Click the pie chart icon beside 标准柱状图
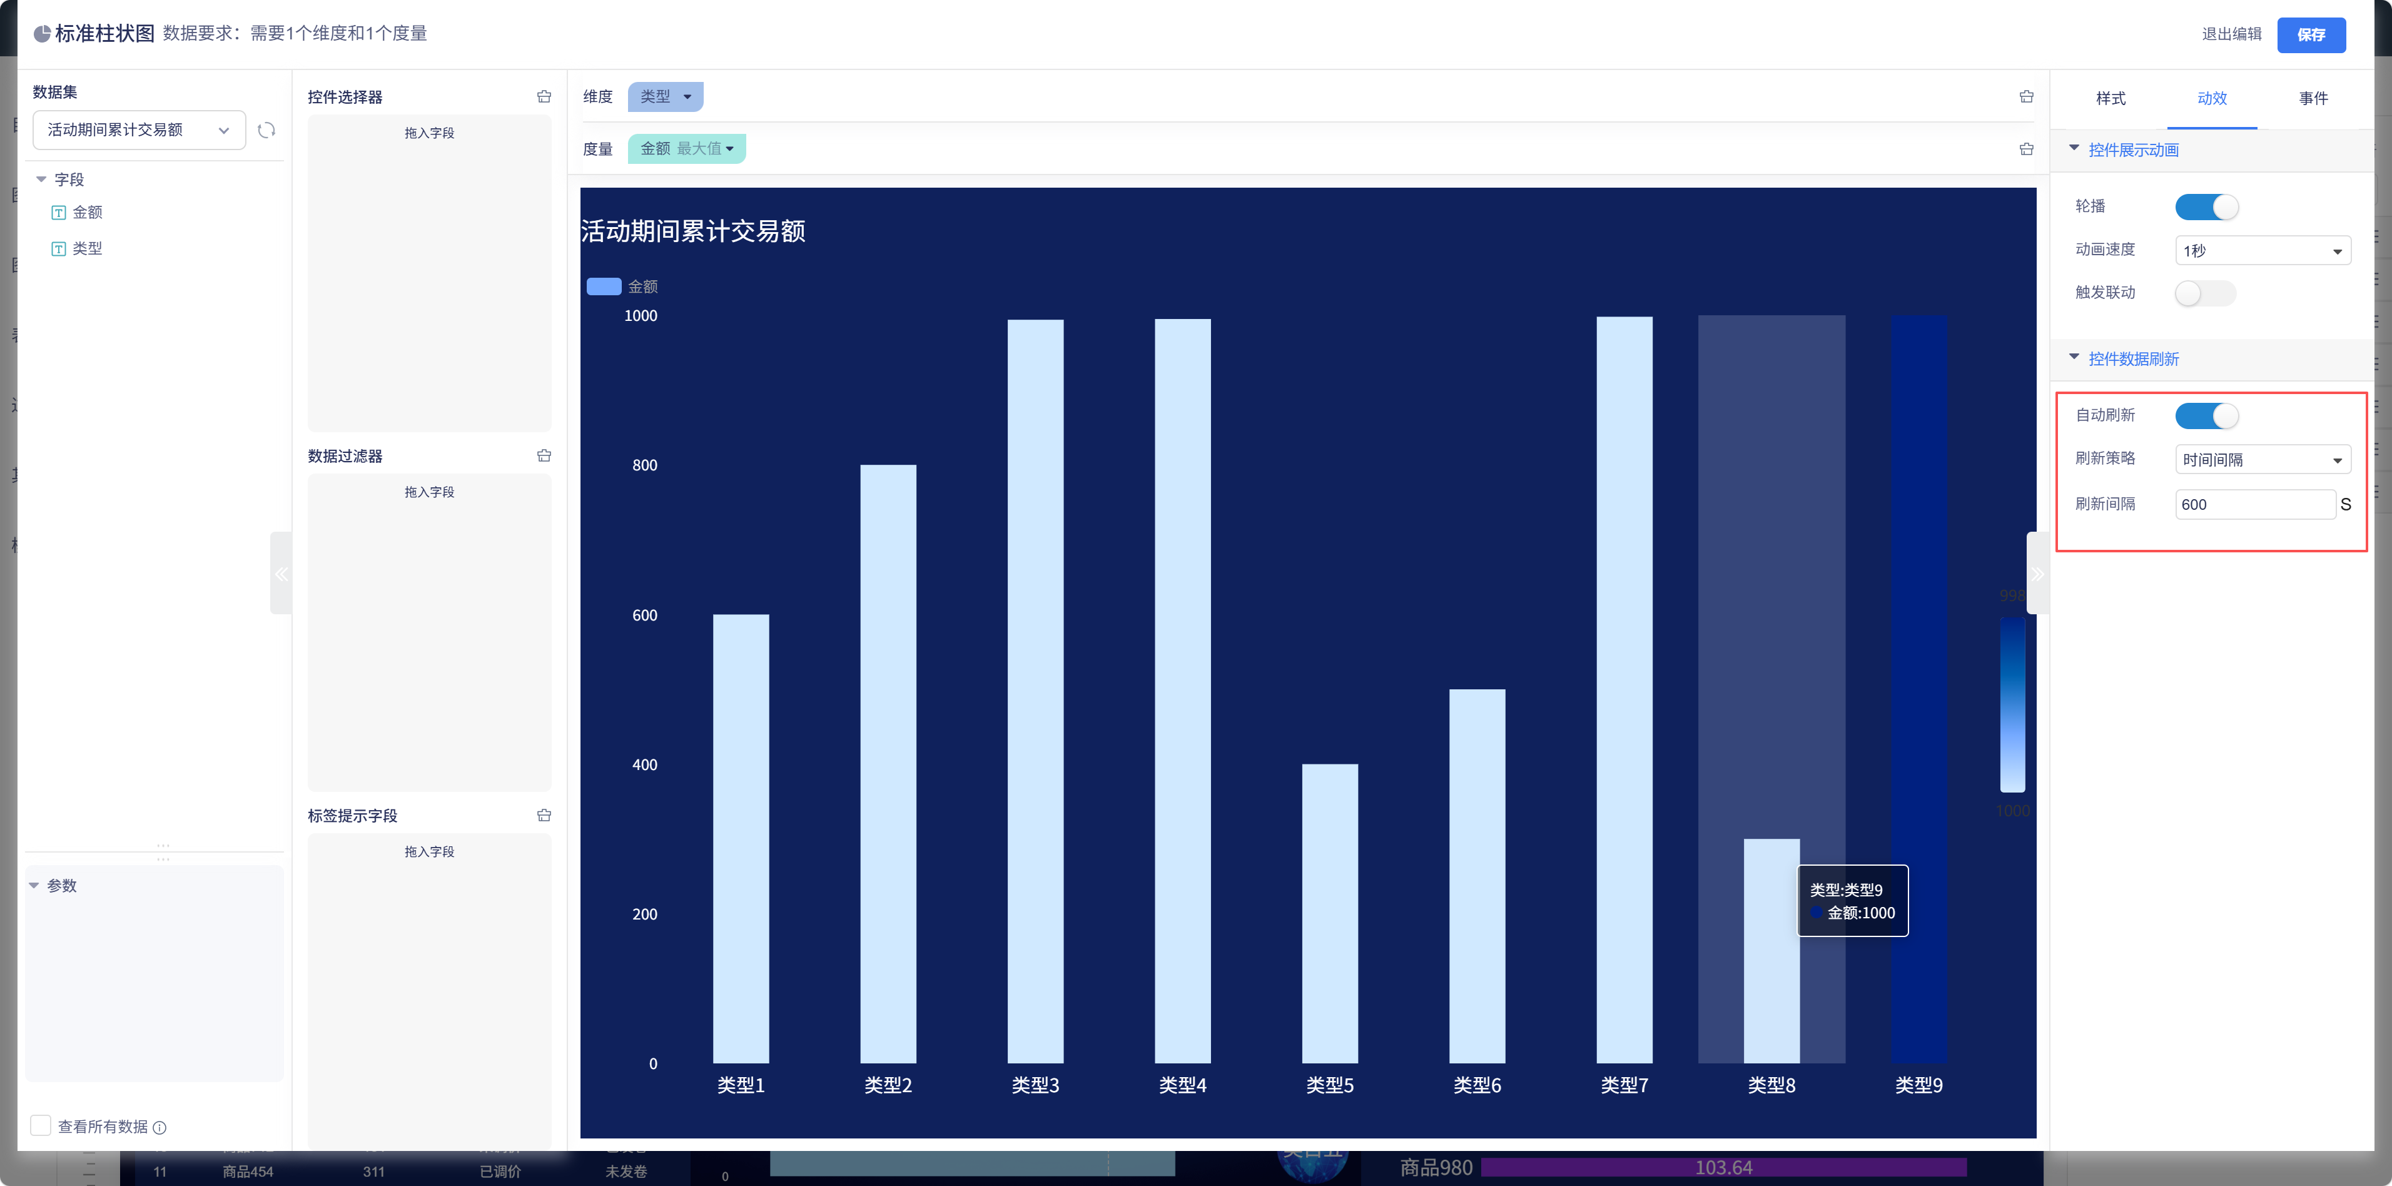 (42, 34)
